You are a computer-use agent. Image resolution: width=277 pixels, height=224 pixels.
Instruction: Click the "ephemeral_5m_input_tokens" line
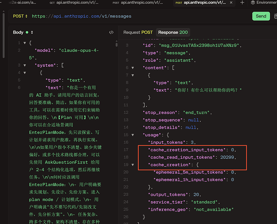[195, 172]
